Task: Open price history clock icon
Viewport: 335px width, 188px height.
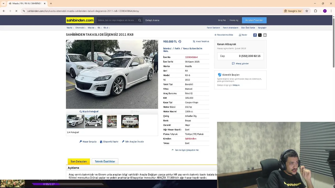Action: click(180, 42)
